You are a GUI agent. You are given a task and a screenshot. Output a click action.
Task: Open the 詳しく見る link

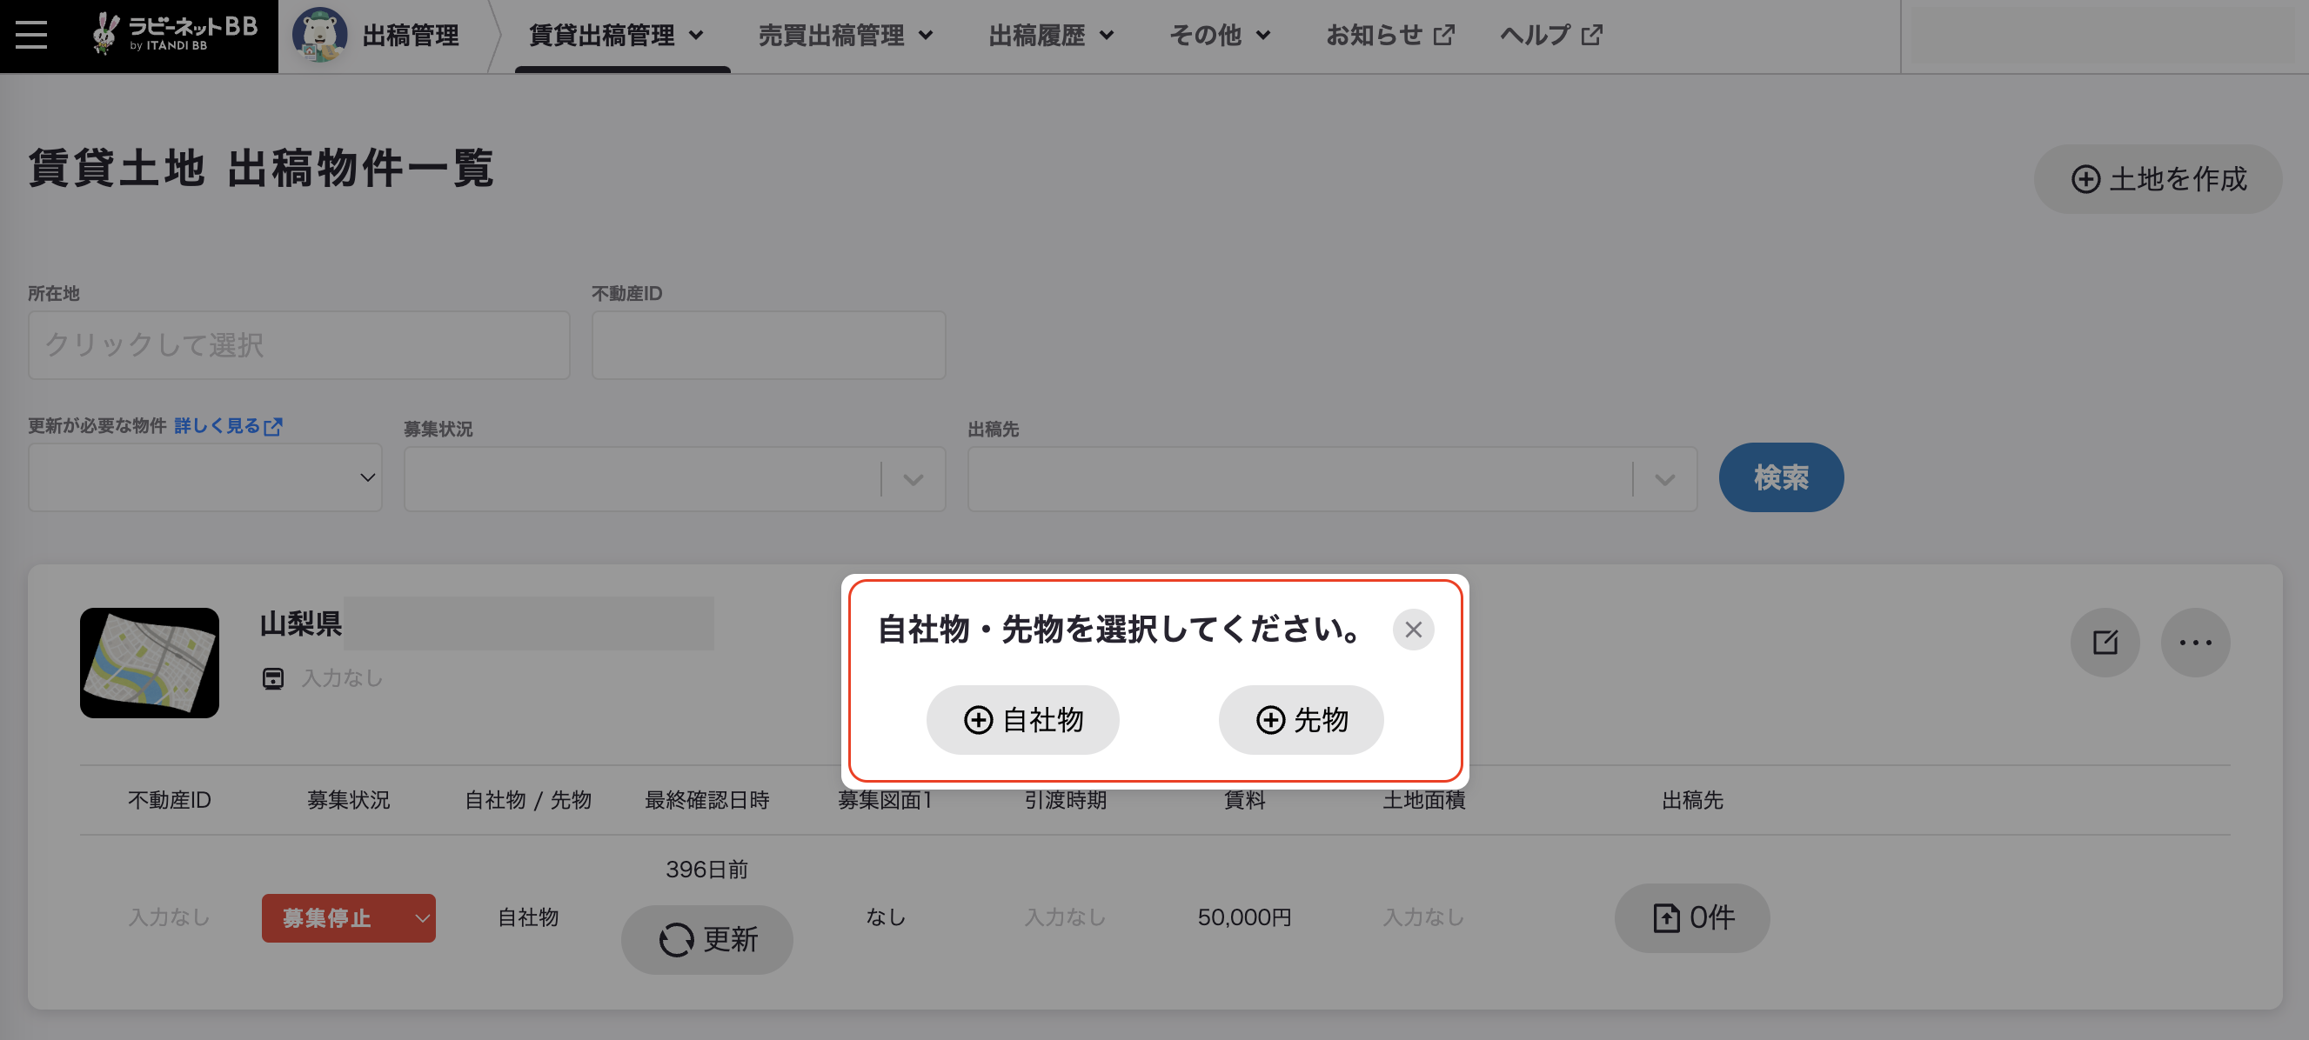click(228, 426)
